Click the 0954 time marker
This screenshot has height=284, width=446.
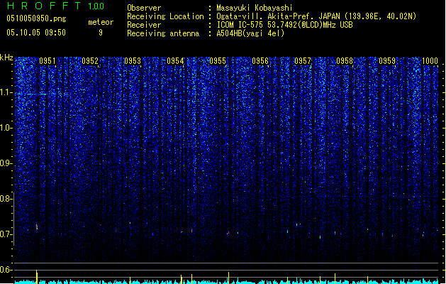[x=175, y=61]
